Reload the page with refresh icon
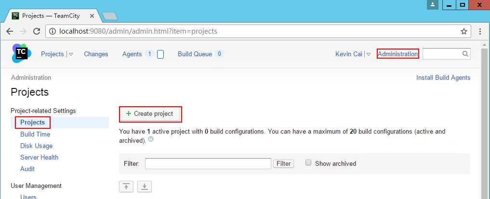The image size is (490, 199). pos(37,31)
